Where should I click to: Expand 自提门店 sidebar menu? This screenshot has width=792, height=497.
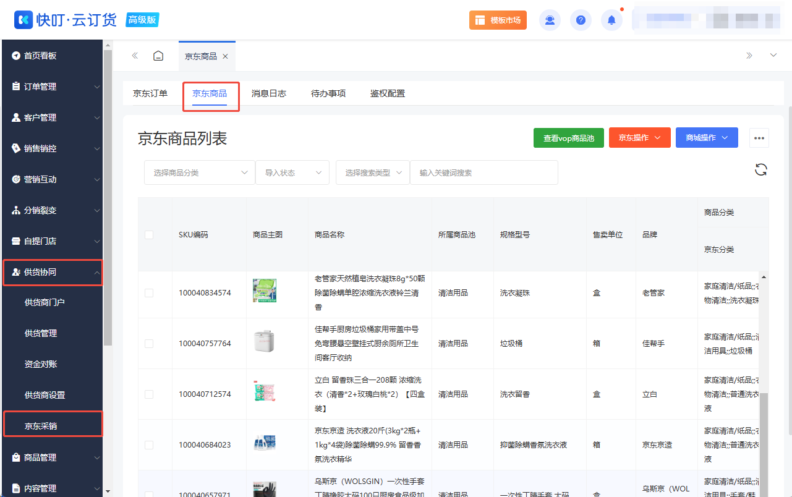point(51,241)
